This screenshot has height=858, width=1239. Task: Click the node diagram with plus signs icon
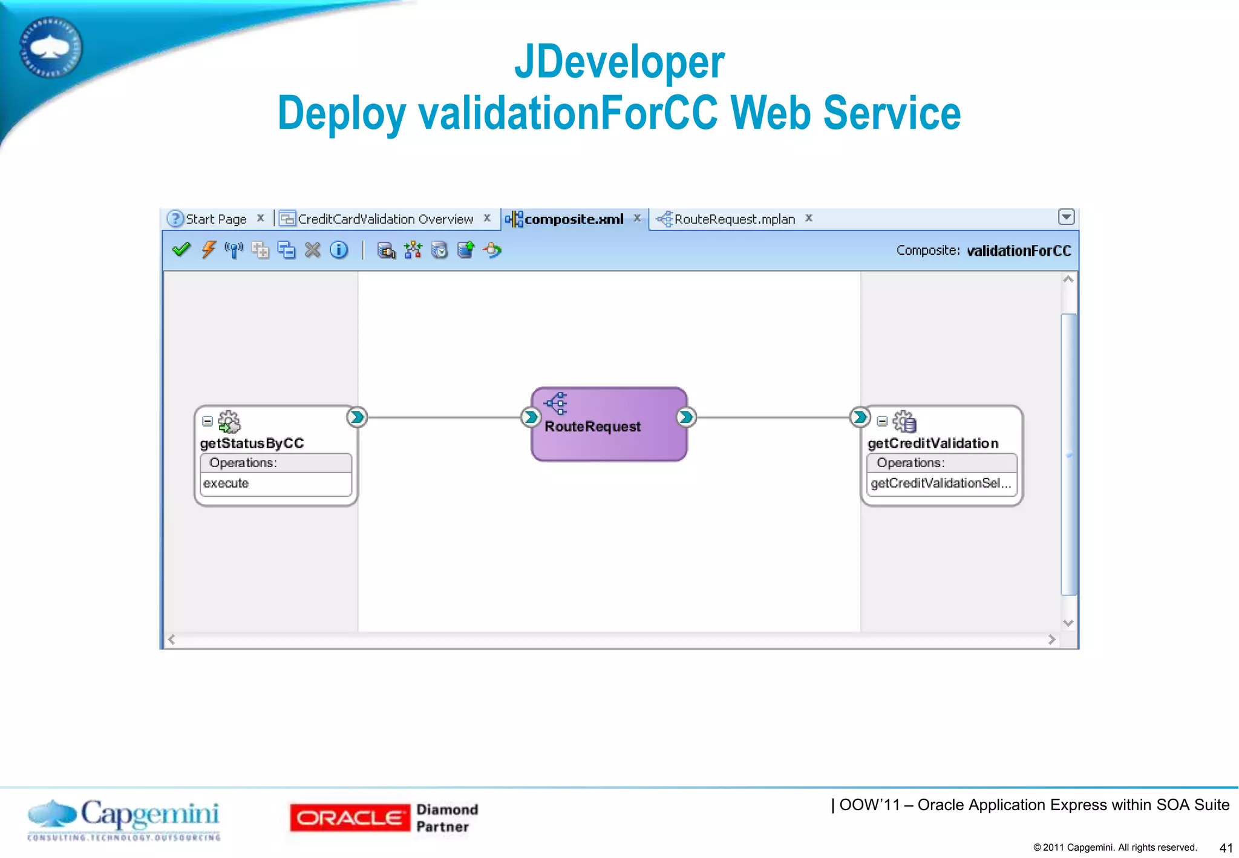point(413,250)
